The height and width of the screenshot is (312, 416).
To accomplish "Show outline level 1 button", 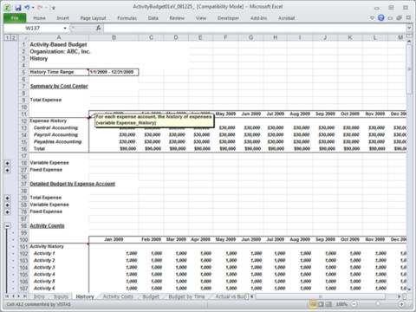I will click(x=7, y=37).
